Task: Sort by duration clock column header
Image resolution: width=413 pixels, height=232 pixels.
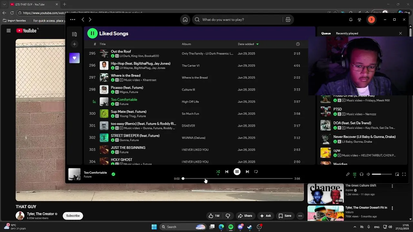Action: click(298, 44)
